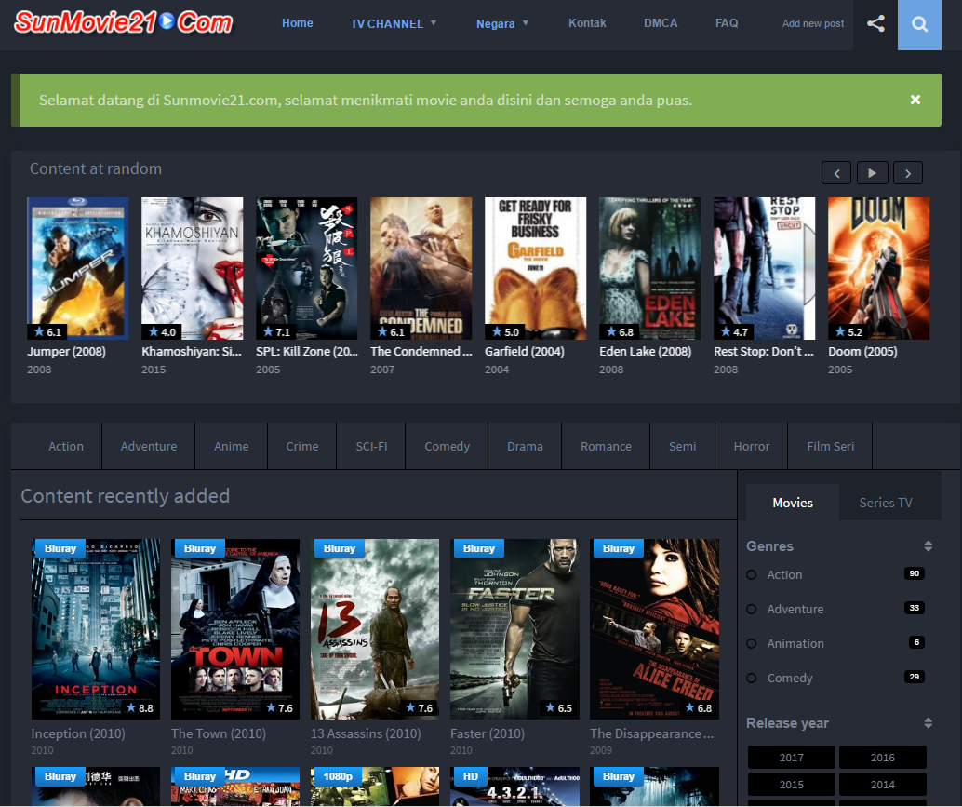Screen dimensions: 962x807
Task: Open the Semi category tab
Action: (x=682, y=446)
